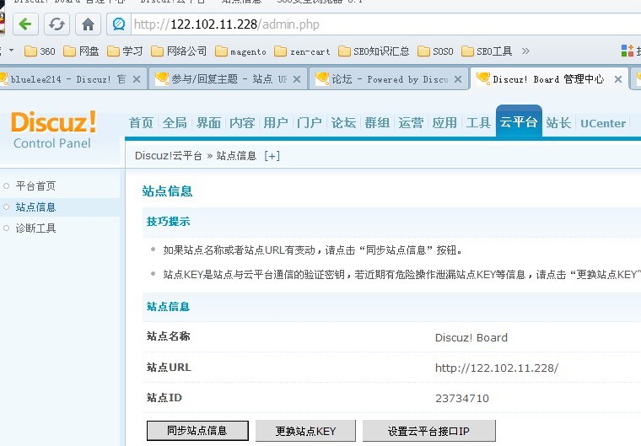
Task: Click the [+] link beside 站点信息 breadcrumb
Action: click(272, 156)
